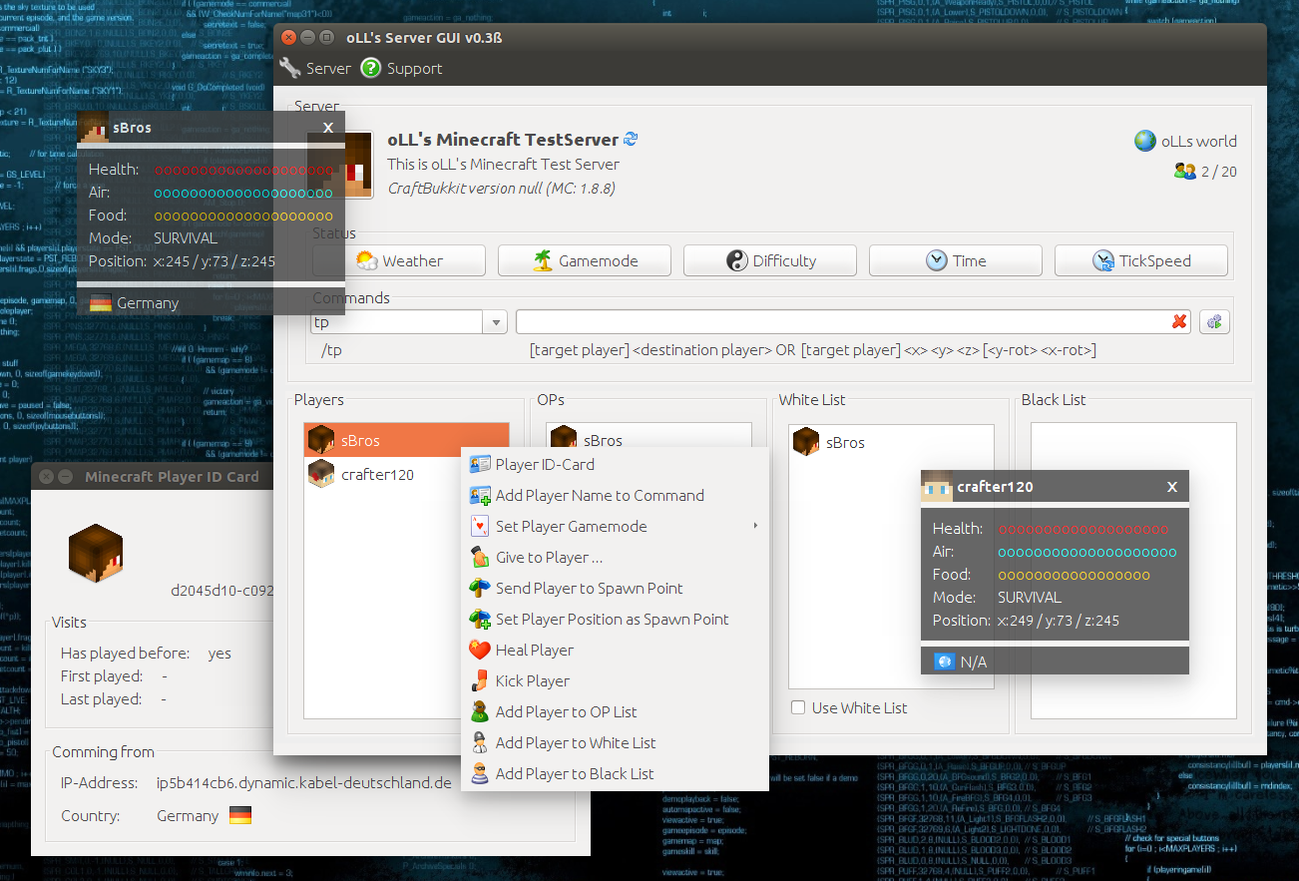Click the crafter120 food bar in popup
Screen dimensions: 1299x881
click(x=1074, y=575)
